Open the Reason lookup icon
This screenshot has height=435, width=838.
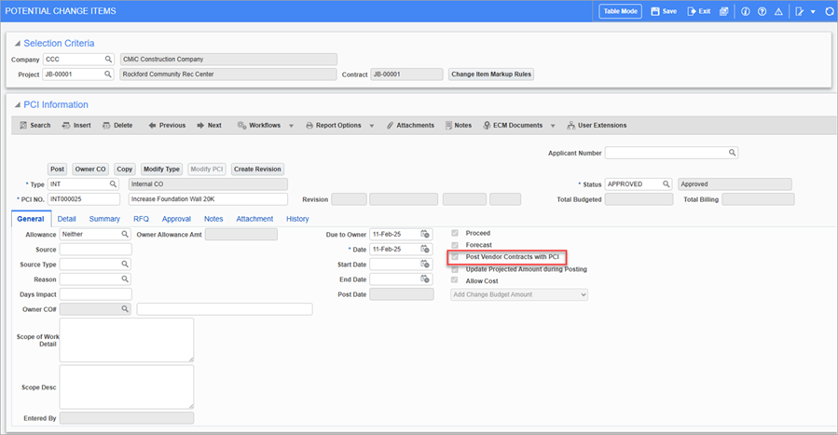pos(125,279)
